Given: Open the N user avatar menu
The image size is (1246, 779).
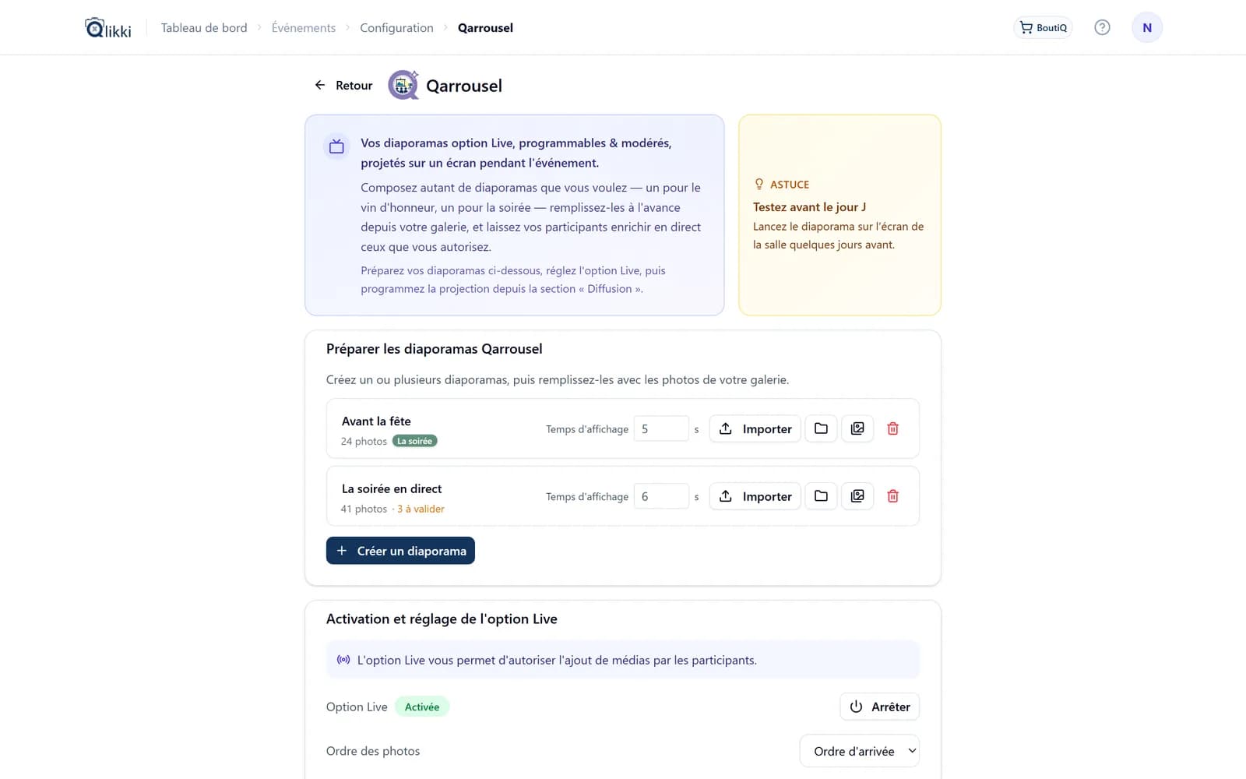Looking at the screenshot, I should tap(1147, 27).
